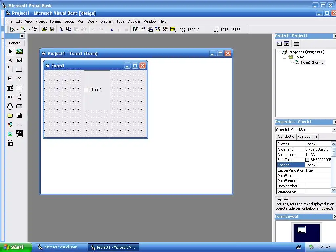
Task: Collapse the Forms folder node
Action: point(284,57)
